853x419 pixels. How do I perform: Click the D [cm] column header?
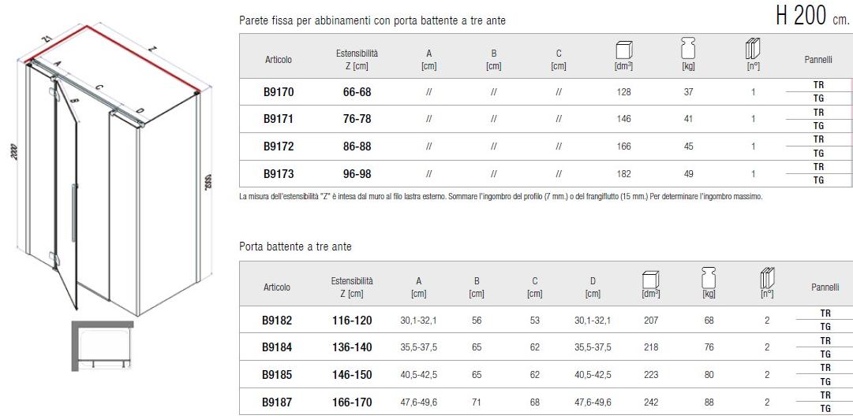point(593,287)
